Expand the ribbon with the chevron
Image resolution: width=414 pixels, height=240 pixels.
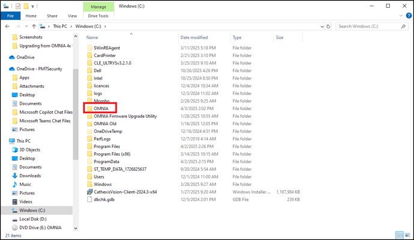click(401, 16)
